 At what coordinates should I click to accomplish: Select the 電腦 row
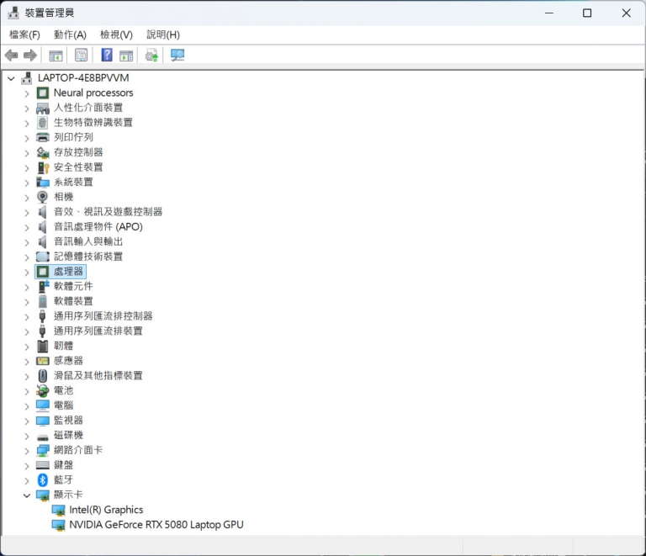63,405
